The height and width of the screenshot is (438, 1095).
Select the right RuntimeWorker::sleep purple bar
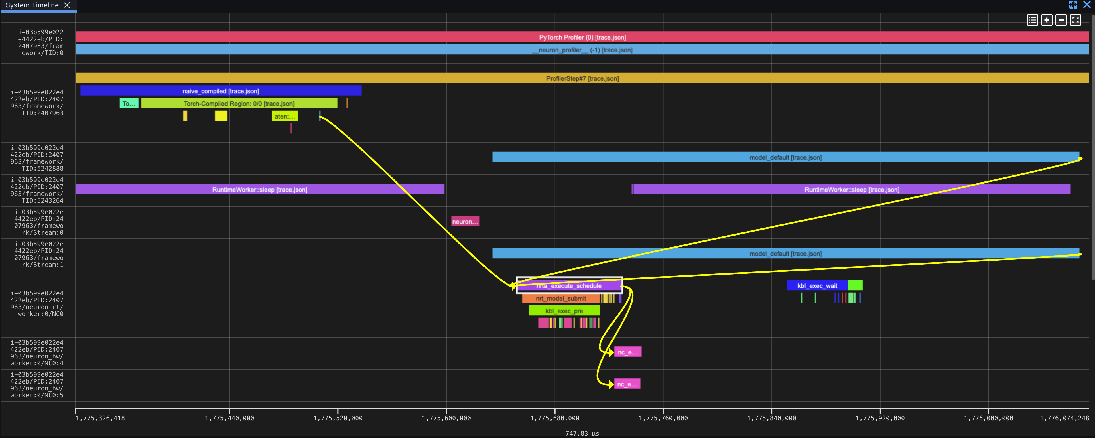(851, 189)
